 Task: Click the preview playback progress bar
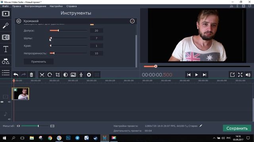point(197,66)
